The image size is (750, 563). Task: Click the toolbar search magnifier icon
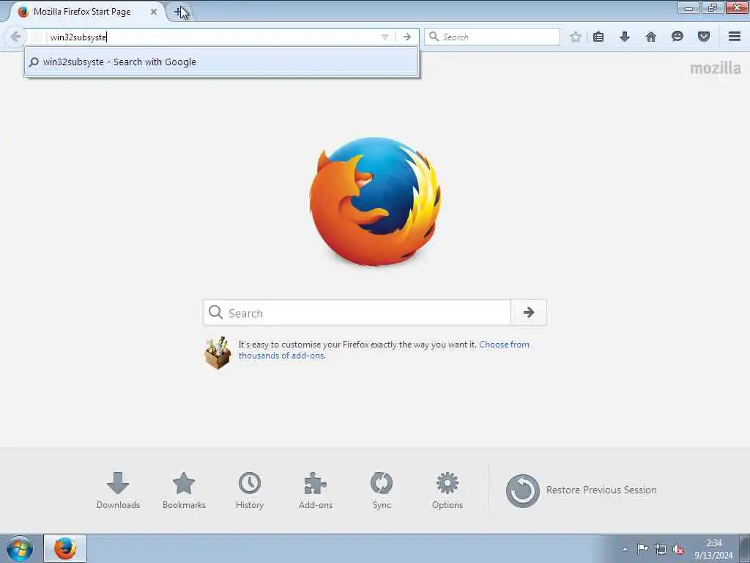[x=434, y=37]
